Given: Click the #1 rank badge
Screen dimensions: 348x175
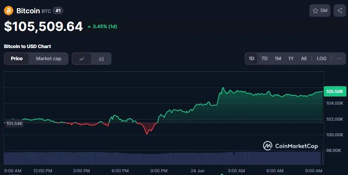Looking at the screenshot, I should (x=58, y=11).
